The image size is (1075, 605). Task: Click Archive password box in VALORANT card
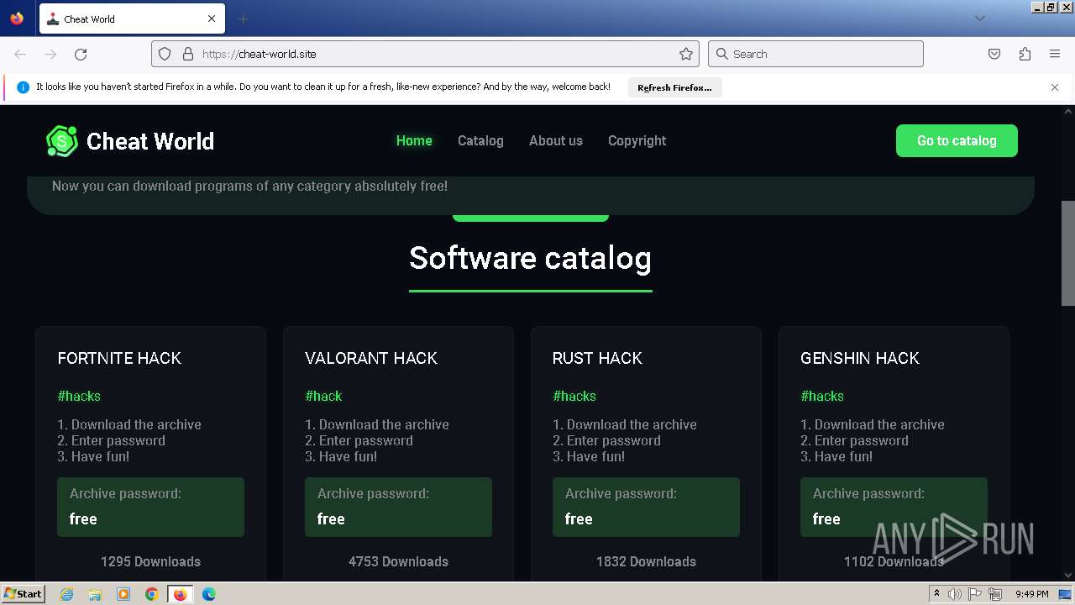(398, 507)
